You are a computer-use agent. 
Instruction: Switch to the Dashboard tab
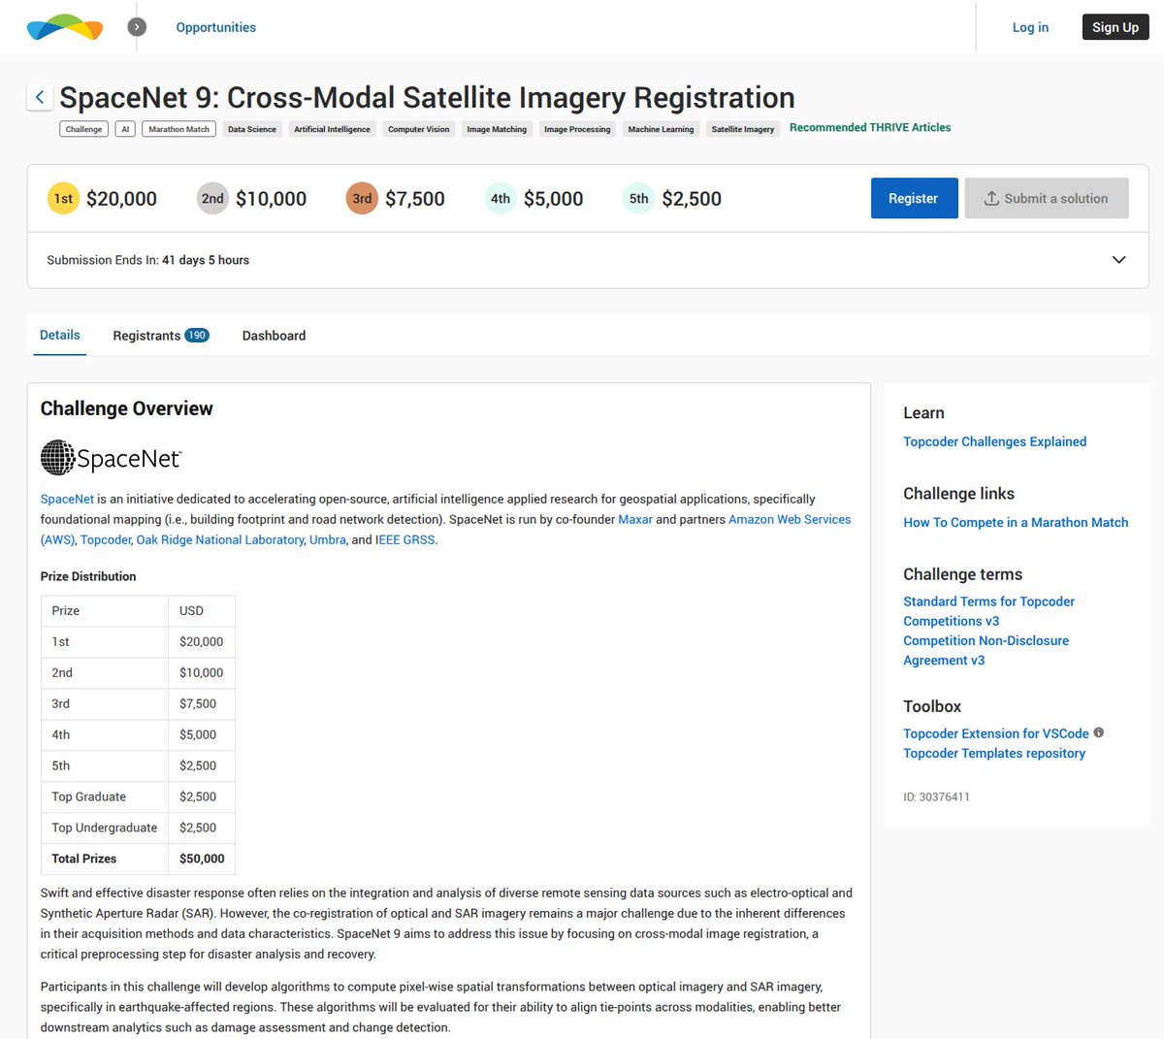(274, 336)
